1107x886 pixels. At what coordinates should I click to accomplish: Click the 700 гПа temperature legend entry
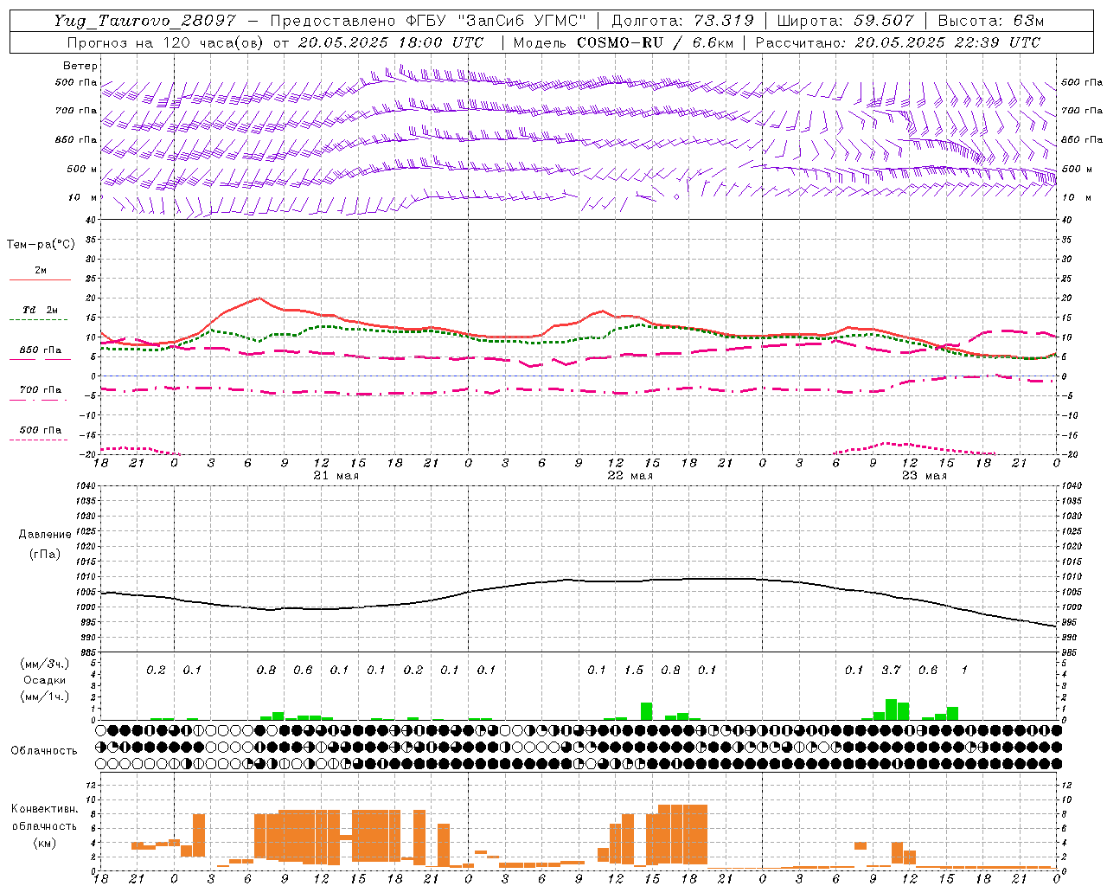[41, 390]
